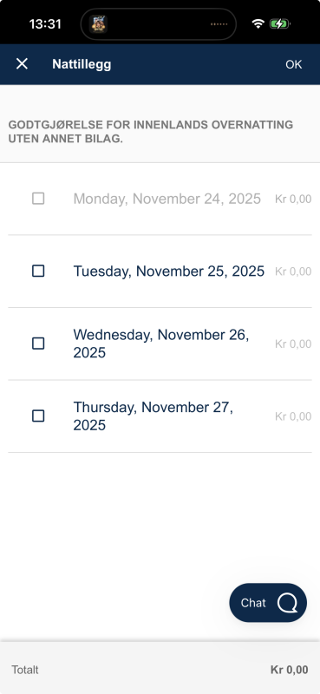This screenshot has height=694, width=320.
Task: Open the Chat button
Action: pyautogui.click(x=268, y=603)
